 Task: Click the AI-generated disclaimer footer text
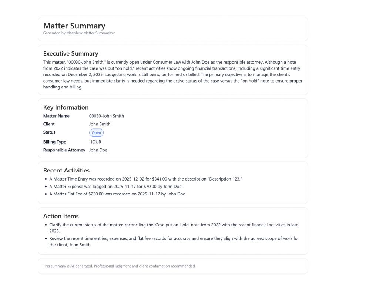click(x=119, y=266)
